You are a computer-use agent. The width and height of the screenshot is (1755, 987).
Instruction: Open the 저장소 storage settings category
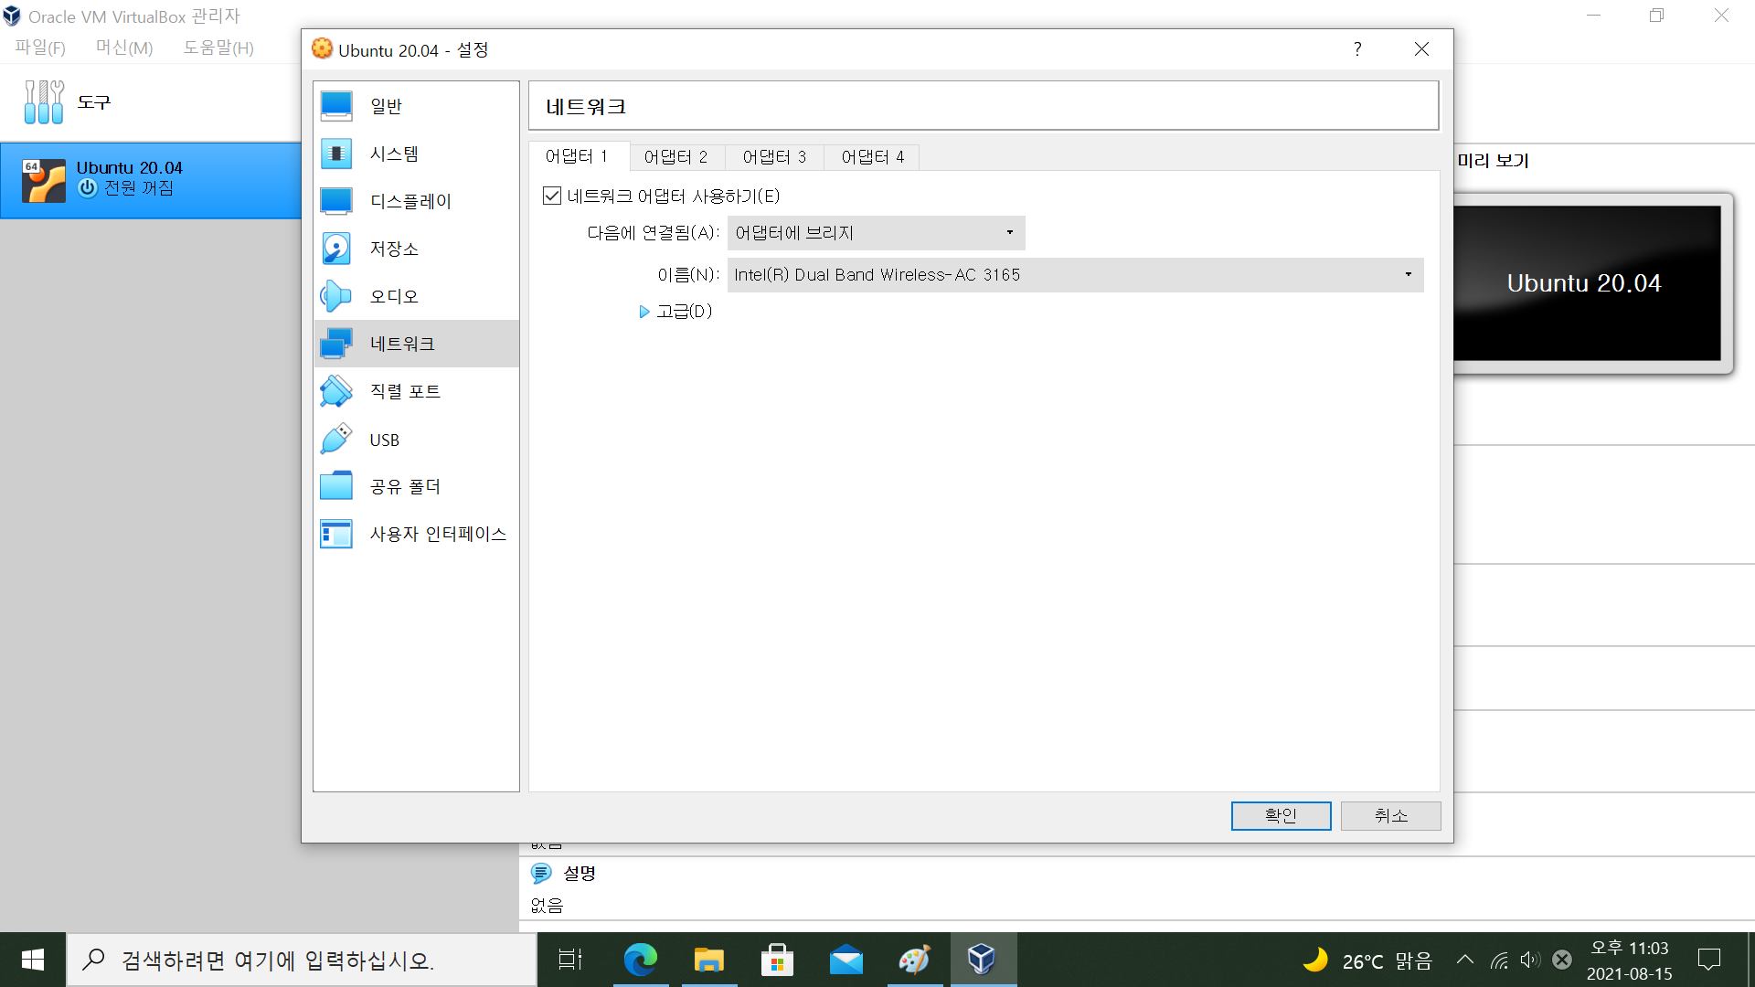[x=416, y=249]
